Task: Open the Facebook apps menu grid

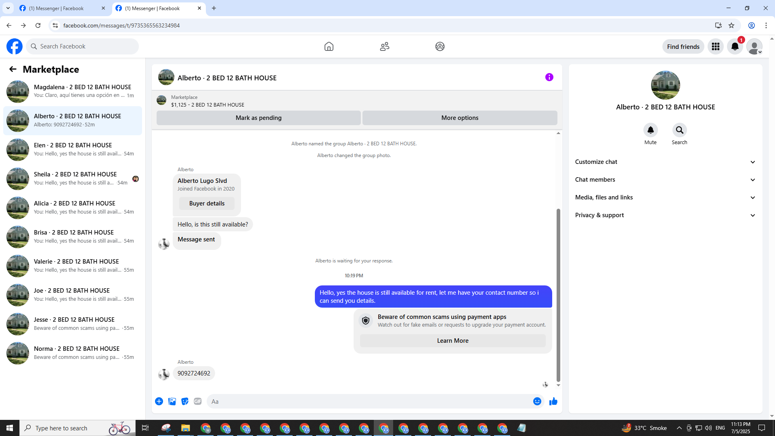Action: [x=715, y=47]
